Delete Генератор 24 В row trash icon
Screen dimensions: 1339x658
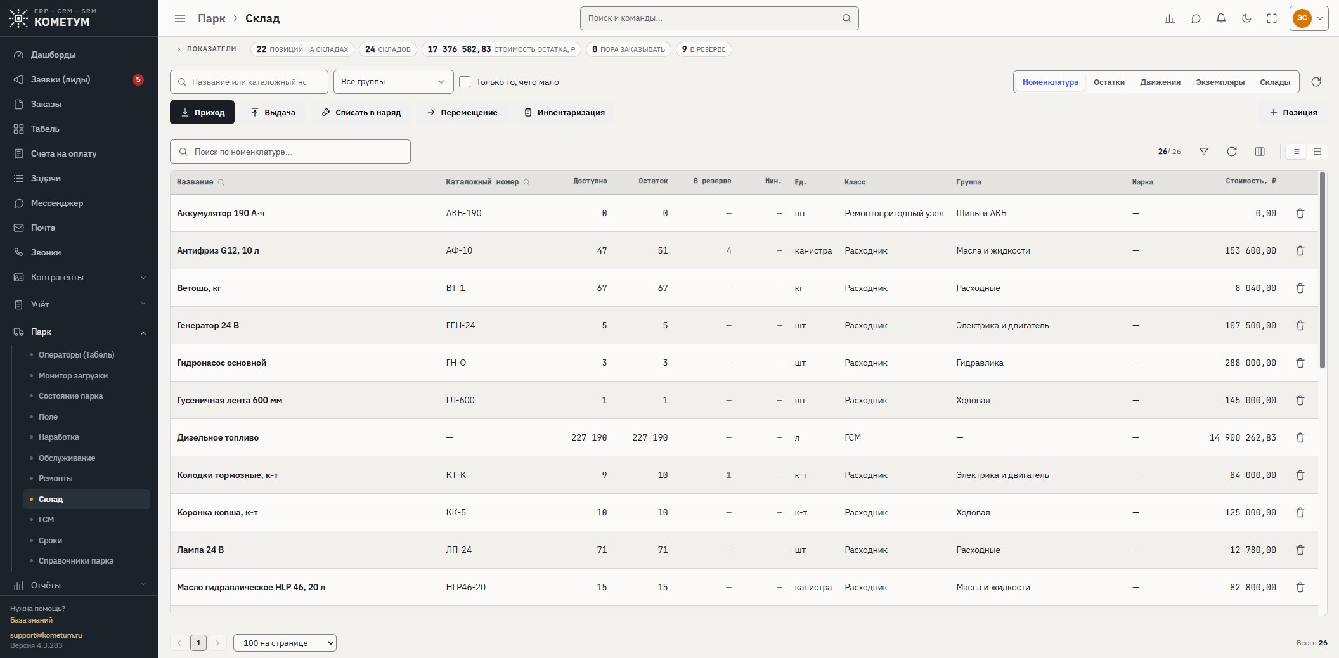click(1300, 325)
